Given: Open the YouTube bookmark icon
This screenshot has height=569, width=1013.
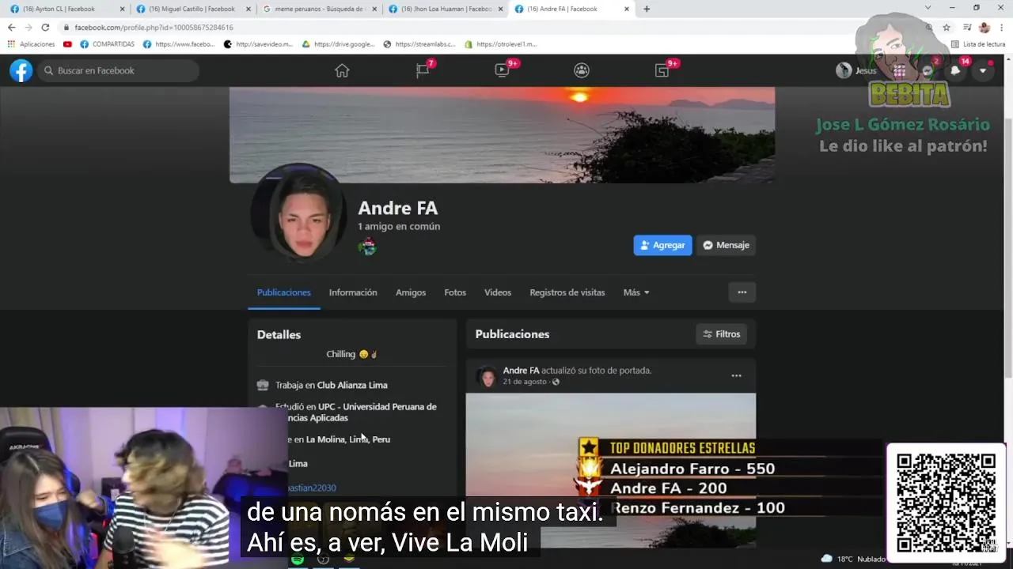Looking at the screenshot, I should (67, 44).
